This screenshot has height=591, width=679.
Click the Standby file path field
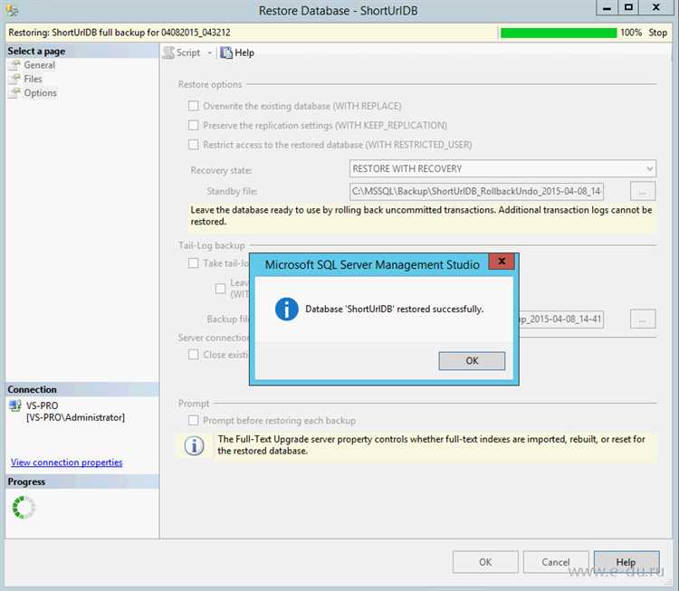[477, 191]
